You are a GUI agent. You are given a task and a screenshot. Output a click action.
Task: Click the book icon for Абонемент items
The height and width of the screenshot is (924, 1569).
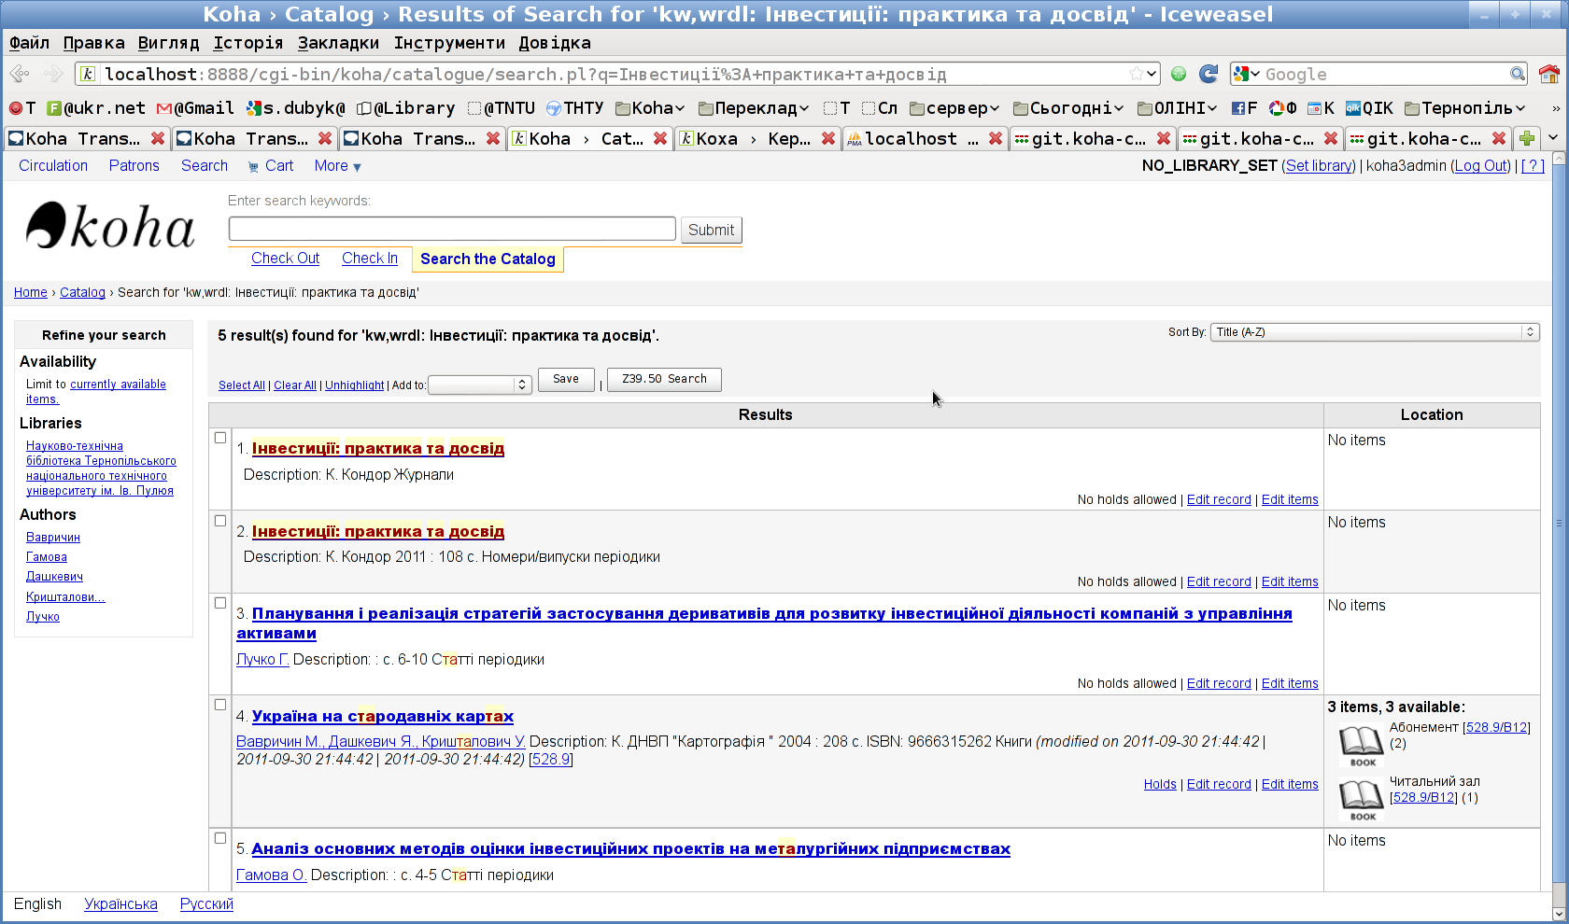click(1361, 745)
